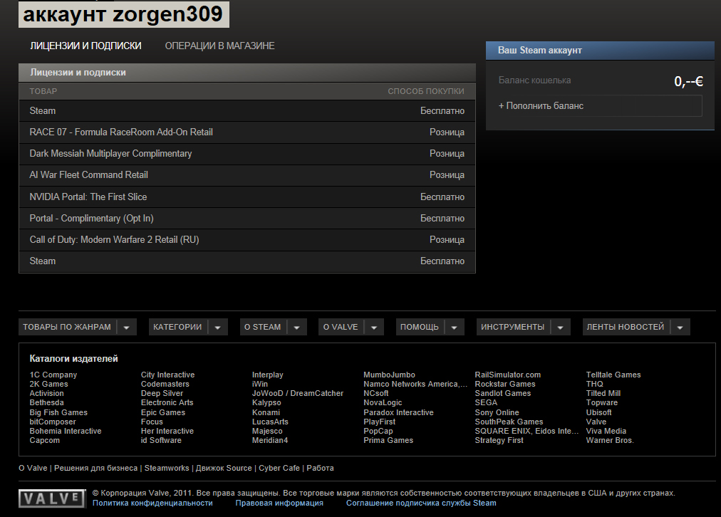The width and height of the screenshot is (721, 517).
Task: Open the Bethesda publisher catalog
Action: point(47,402)
